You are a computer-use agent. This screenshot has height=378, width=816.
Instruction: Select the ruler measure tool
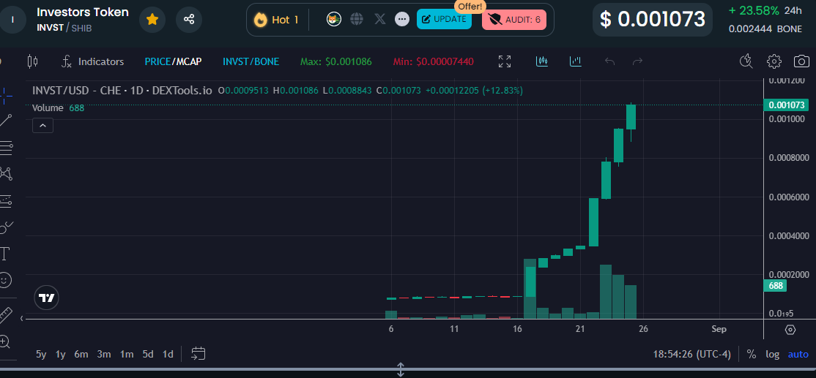point(5,314)
